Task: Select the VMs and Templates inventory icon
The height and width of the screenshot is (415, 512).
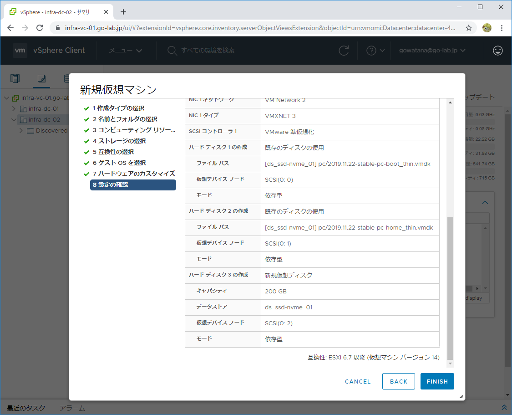Action: [41, 78]
